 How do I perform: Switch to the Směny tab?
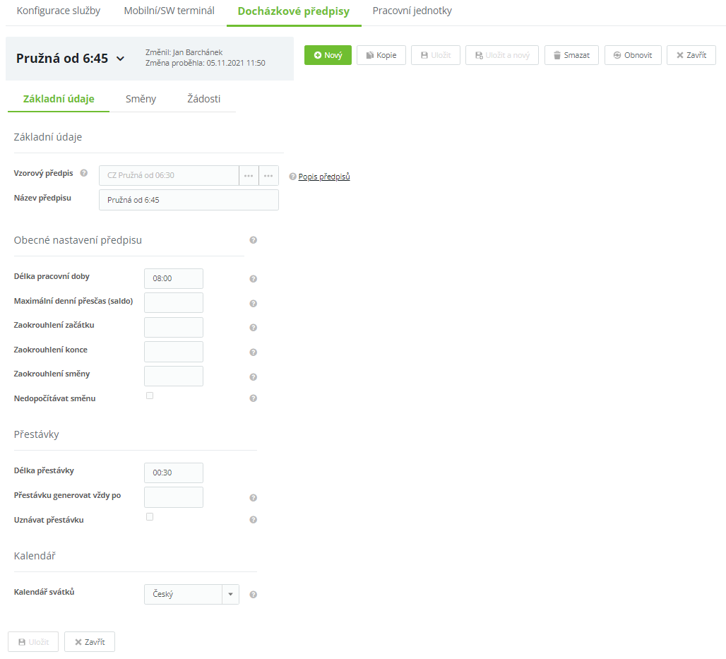pyautogui.click(x=141, y=99)
